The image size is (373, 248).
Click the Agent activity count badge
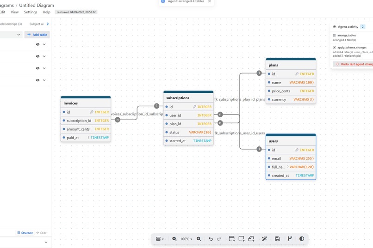(362, 27)
